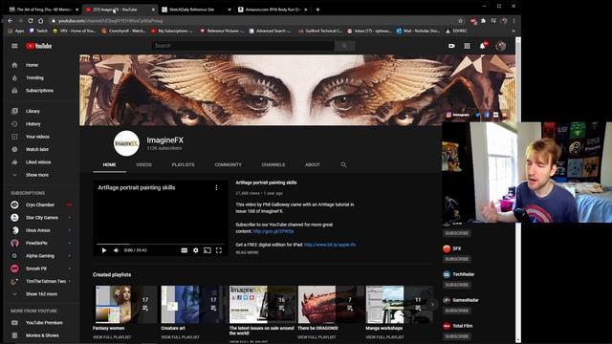Mute the featured video volume

coord(116,250)
